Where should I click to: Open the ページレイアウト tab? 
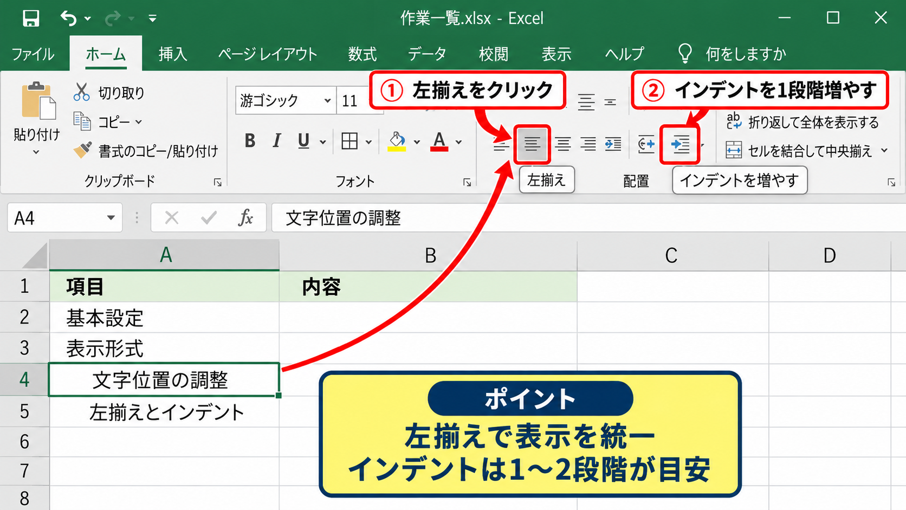click(x=268, y=54)
